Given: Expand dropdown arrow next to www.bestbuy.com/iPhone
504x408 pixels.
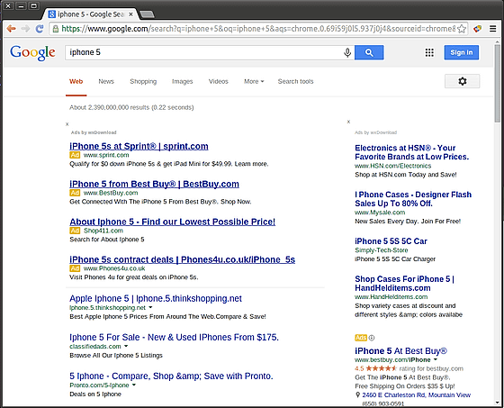Looking at the screenshot, I should 436,359.
